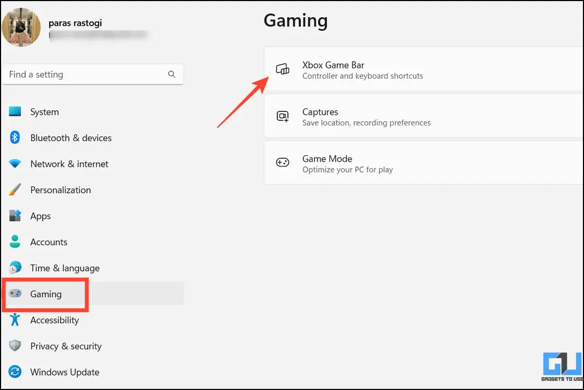Click the System monitor icon in sidebar

pyautogui.click(x=15, y=112)
